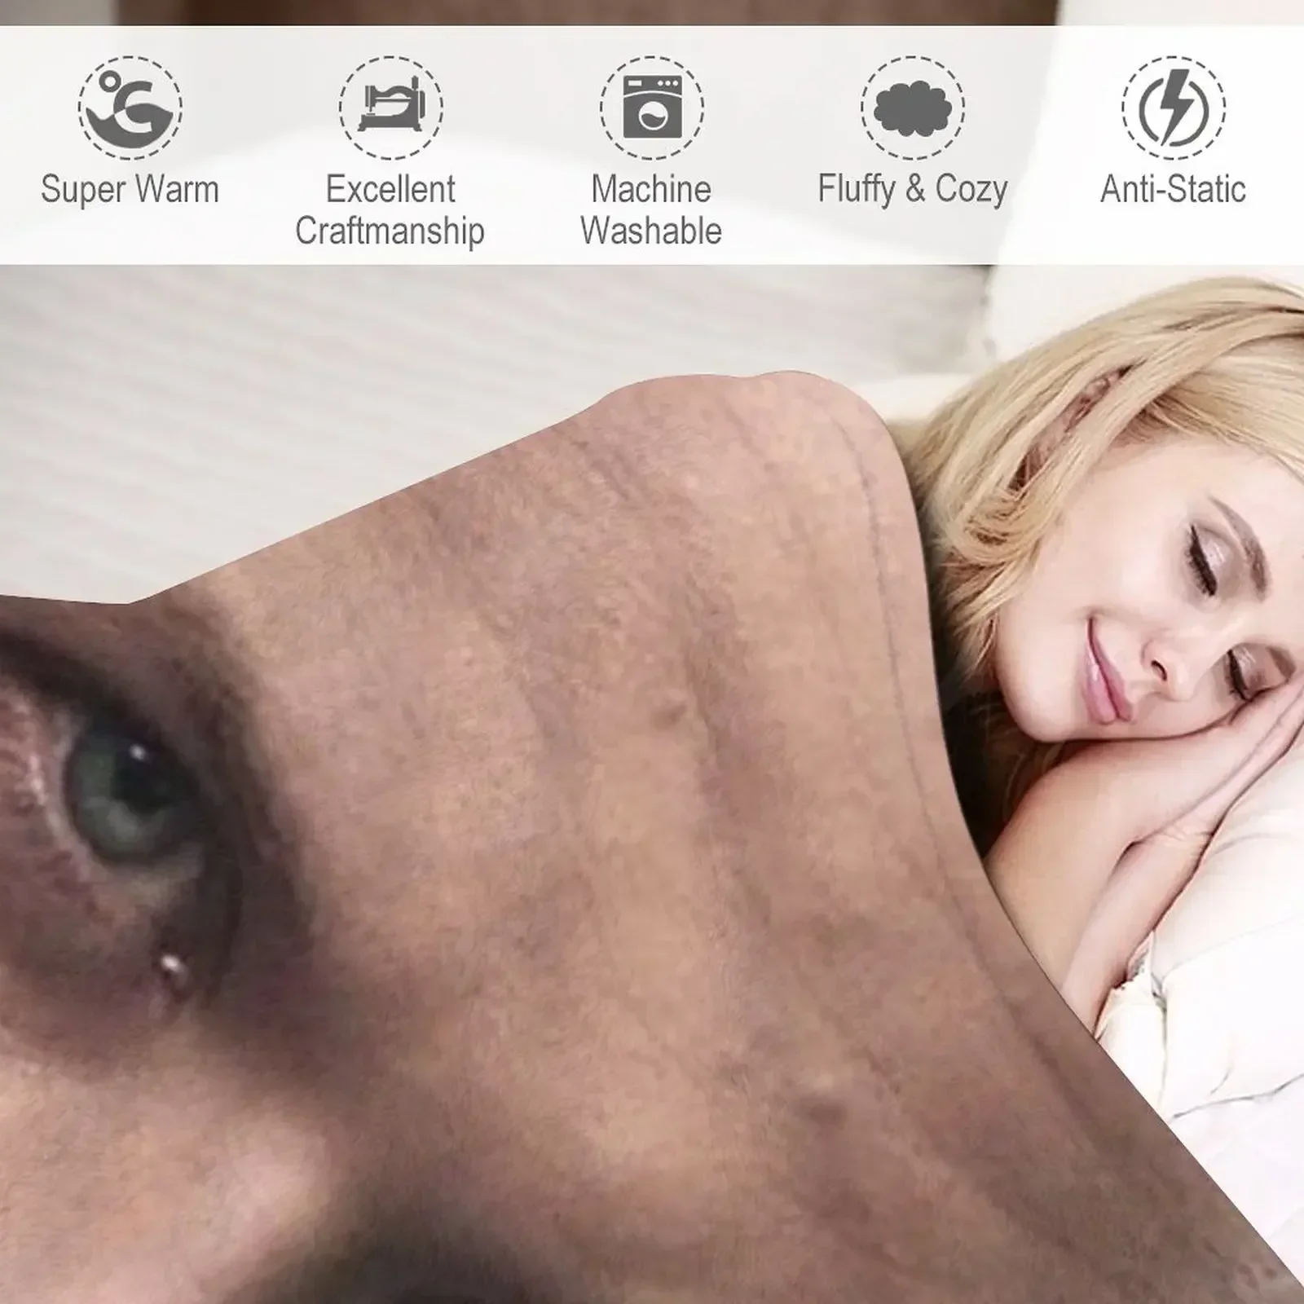Select the 'Machine Washable' label
This screenshot has height=1304, width=1304.
pyautogui.click(x=651, y=210)
